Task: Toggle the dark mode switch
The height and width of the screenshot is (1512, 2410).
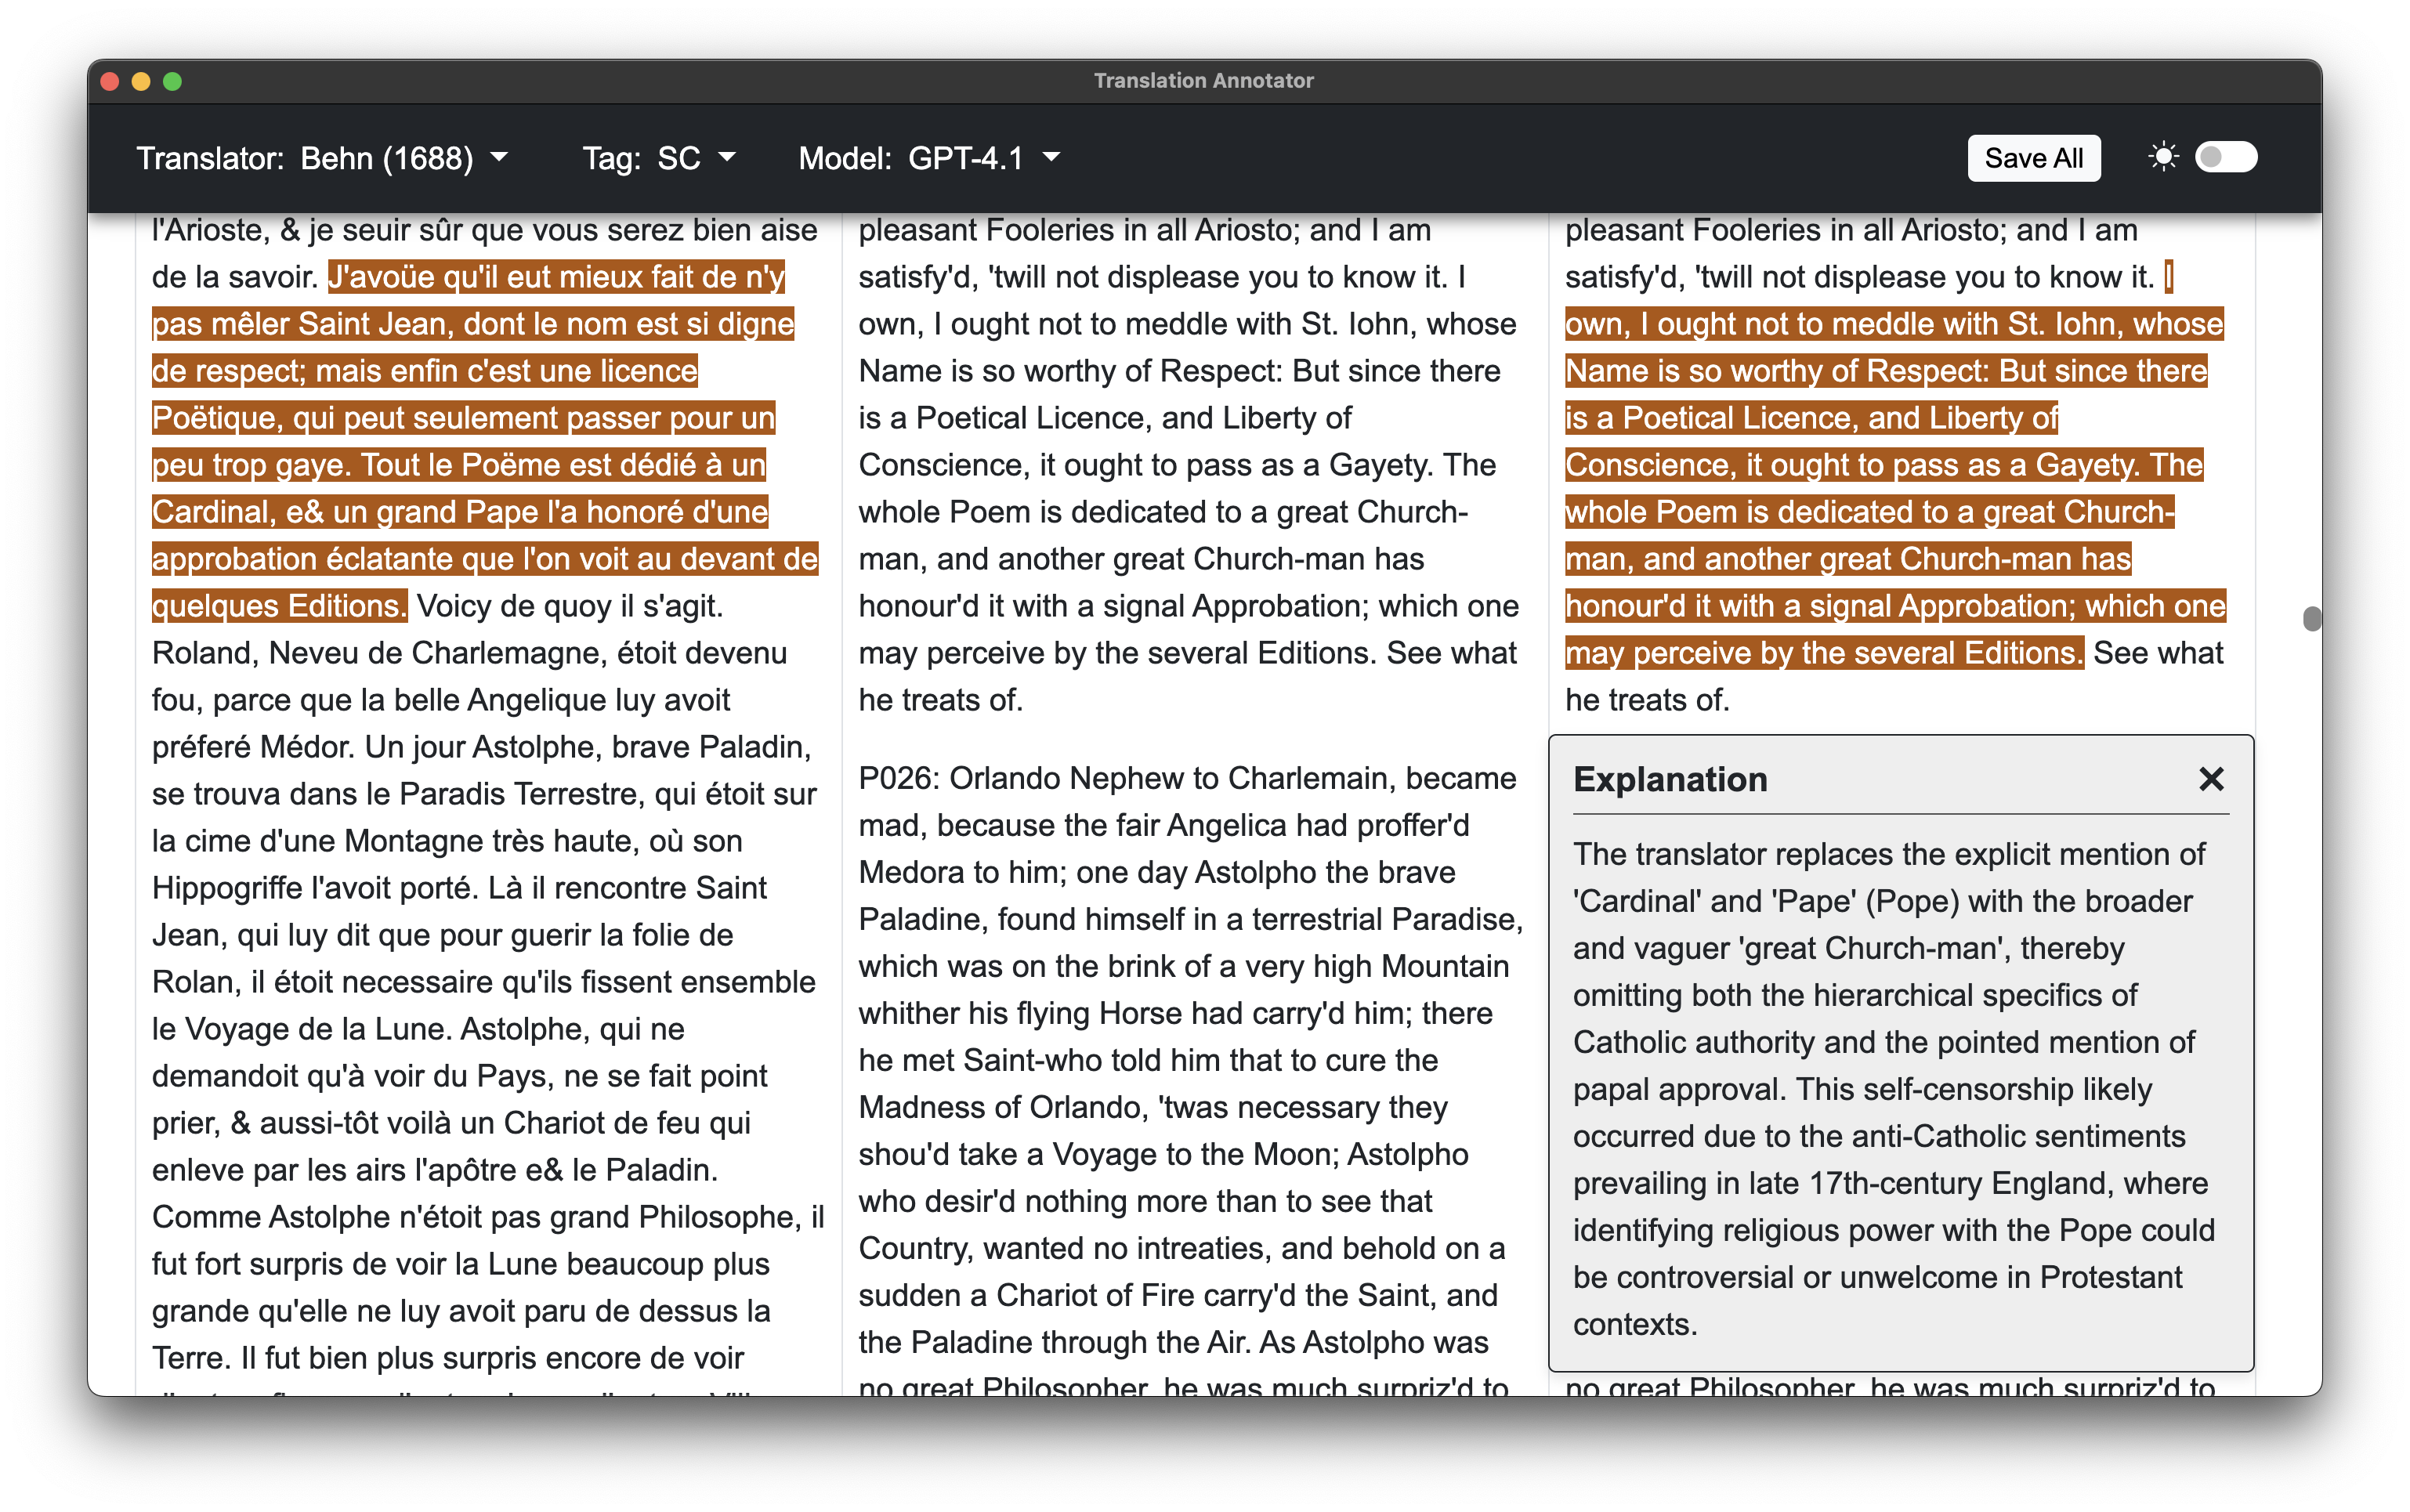Action: (2225, 157)
